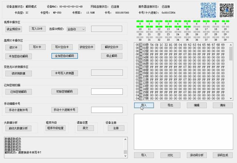The height and width of the screenshot is (163, 237).
Task: Click the hex data list scrollbar thumb
Action: coord(231,54)
